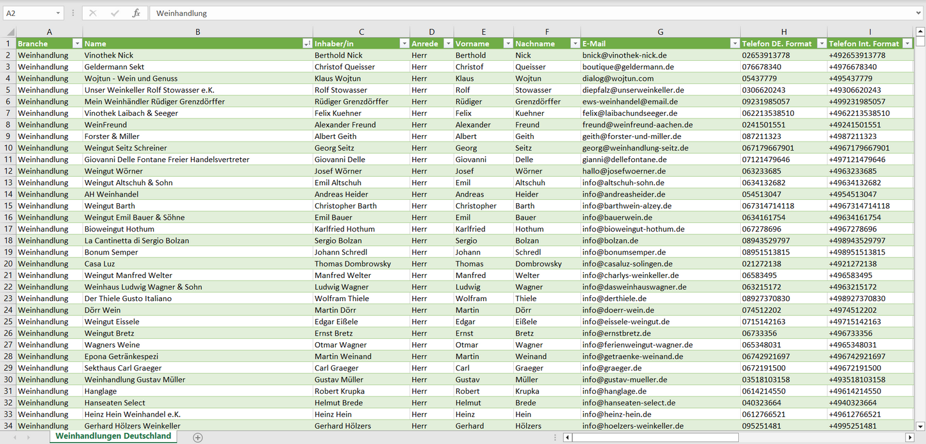Click the right arrow of horizontal scrollbar

point(909,438)
